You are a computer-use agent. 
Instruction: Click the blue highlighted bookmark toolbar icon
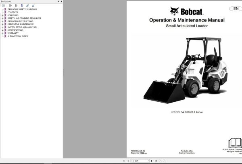22,6
